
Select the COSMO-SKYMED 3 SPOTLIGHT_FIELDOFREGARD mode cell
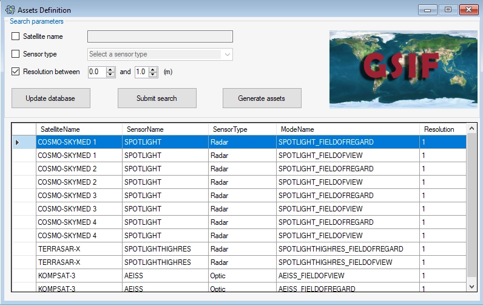tap(348, 196)
